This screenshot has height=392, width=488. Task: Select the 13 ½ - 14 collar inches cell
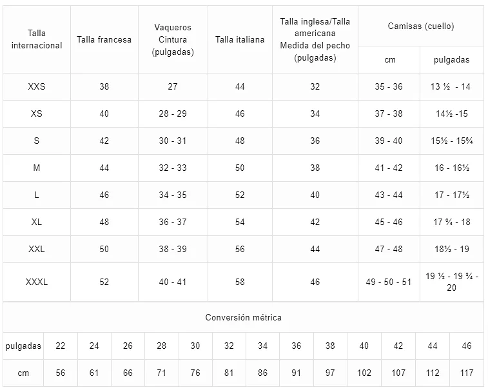pyautogui.click(x=452, y=86)
